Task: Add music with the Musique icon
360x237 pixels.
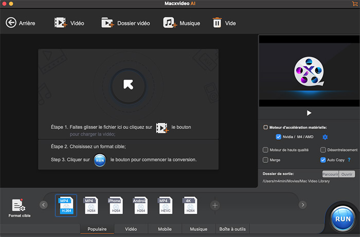Action: tap(170, 23)
